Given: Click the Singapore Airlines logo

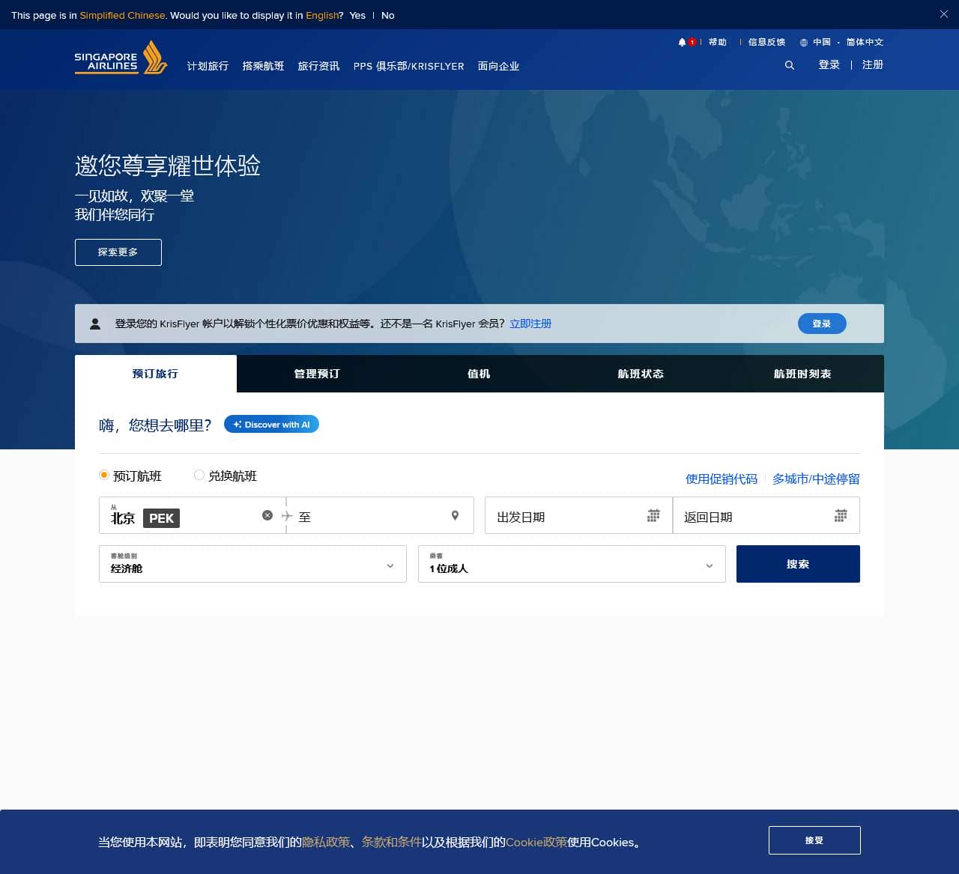Looking at the screenshot, I should (x=120, y=59).
